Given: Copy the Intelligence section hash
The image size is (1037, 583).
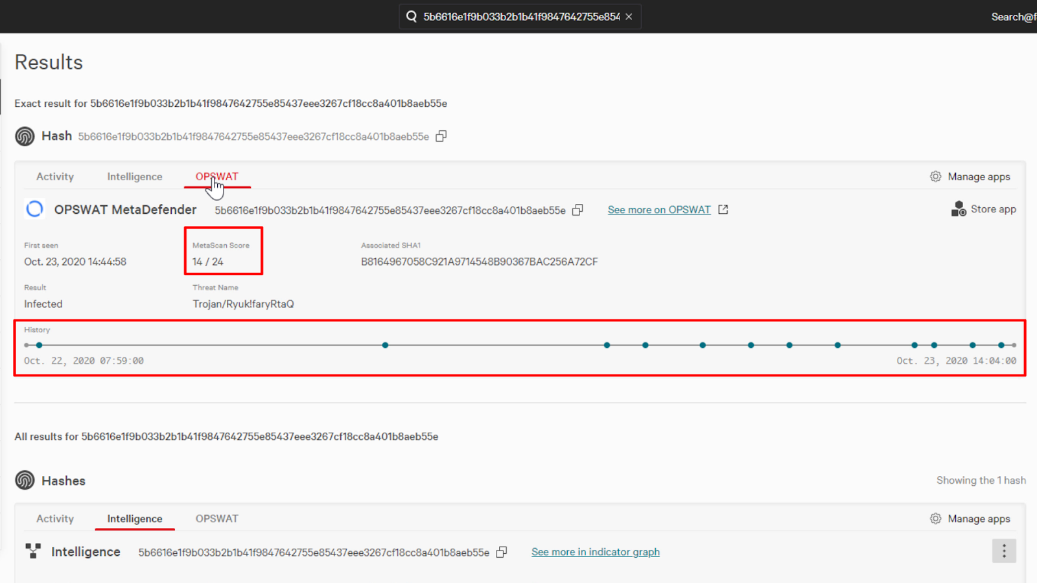Looking at the screenshot, I should tap(502, 552).
